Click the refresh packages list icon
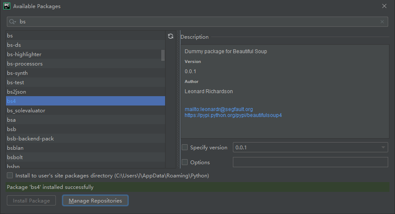Image resolution: width=395 pixels, height=214 pixels. click(171, 37)
